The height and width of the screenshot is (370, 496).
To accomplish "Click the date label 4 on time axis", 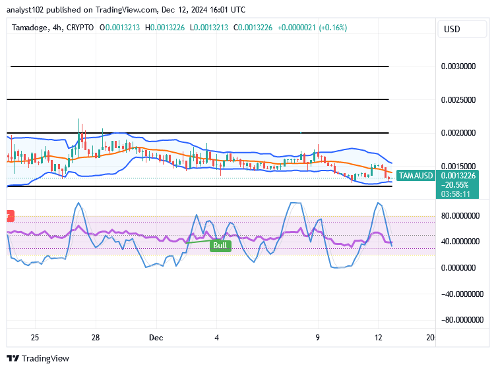I will [217, 338].
